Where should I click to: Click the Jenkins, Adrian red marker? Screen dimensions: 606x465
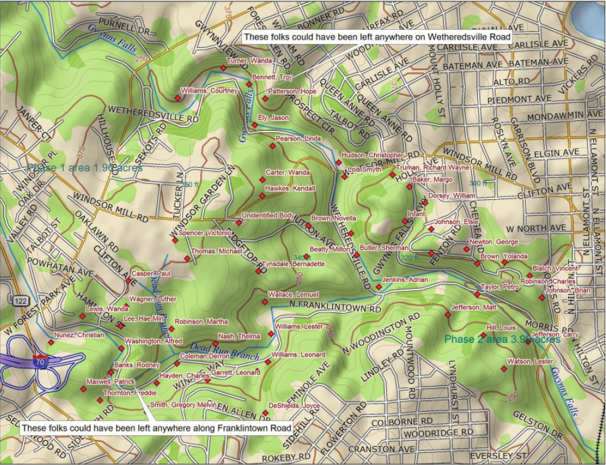pos(379,287)
